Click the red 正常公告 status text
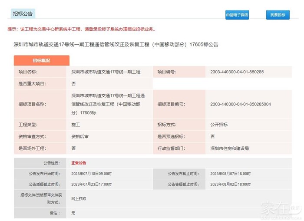 (x=79, y=163)
